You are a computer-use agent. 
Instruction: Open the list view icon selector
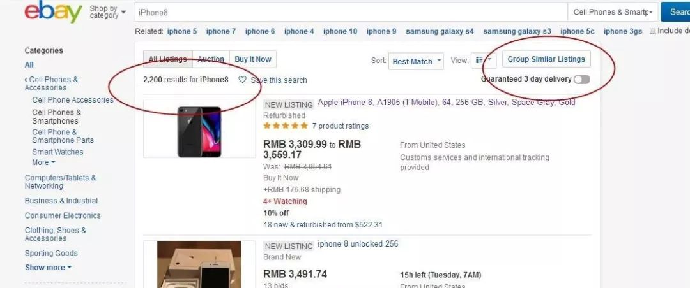[x=484, y=61]
